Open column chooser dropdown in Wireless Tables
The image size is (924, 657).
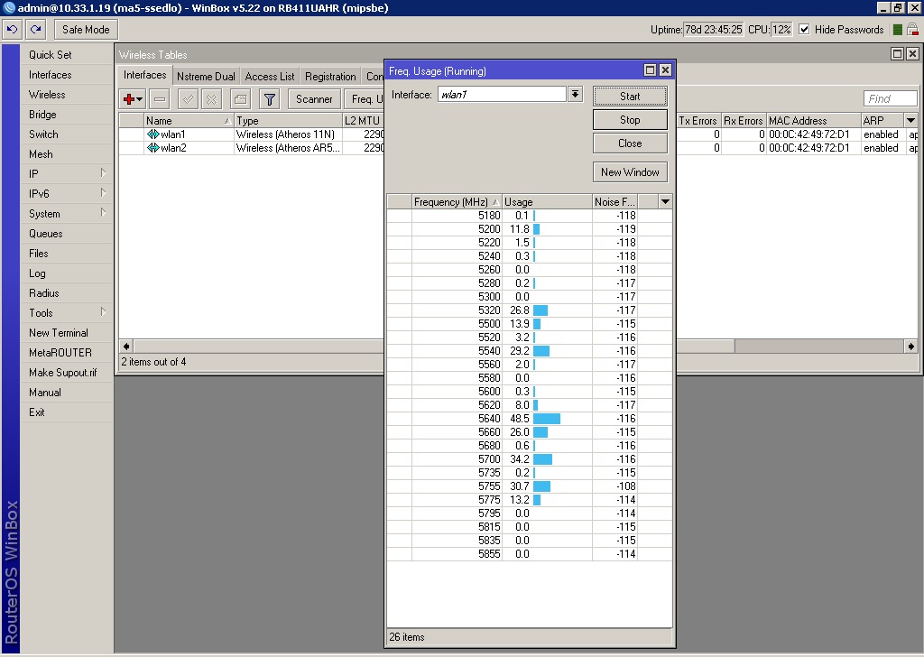pyautogui.click(x=911, y=120)
